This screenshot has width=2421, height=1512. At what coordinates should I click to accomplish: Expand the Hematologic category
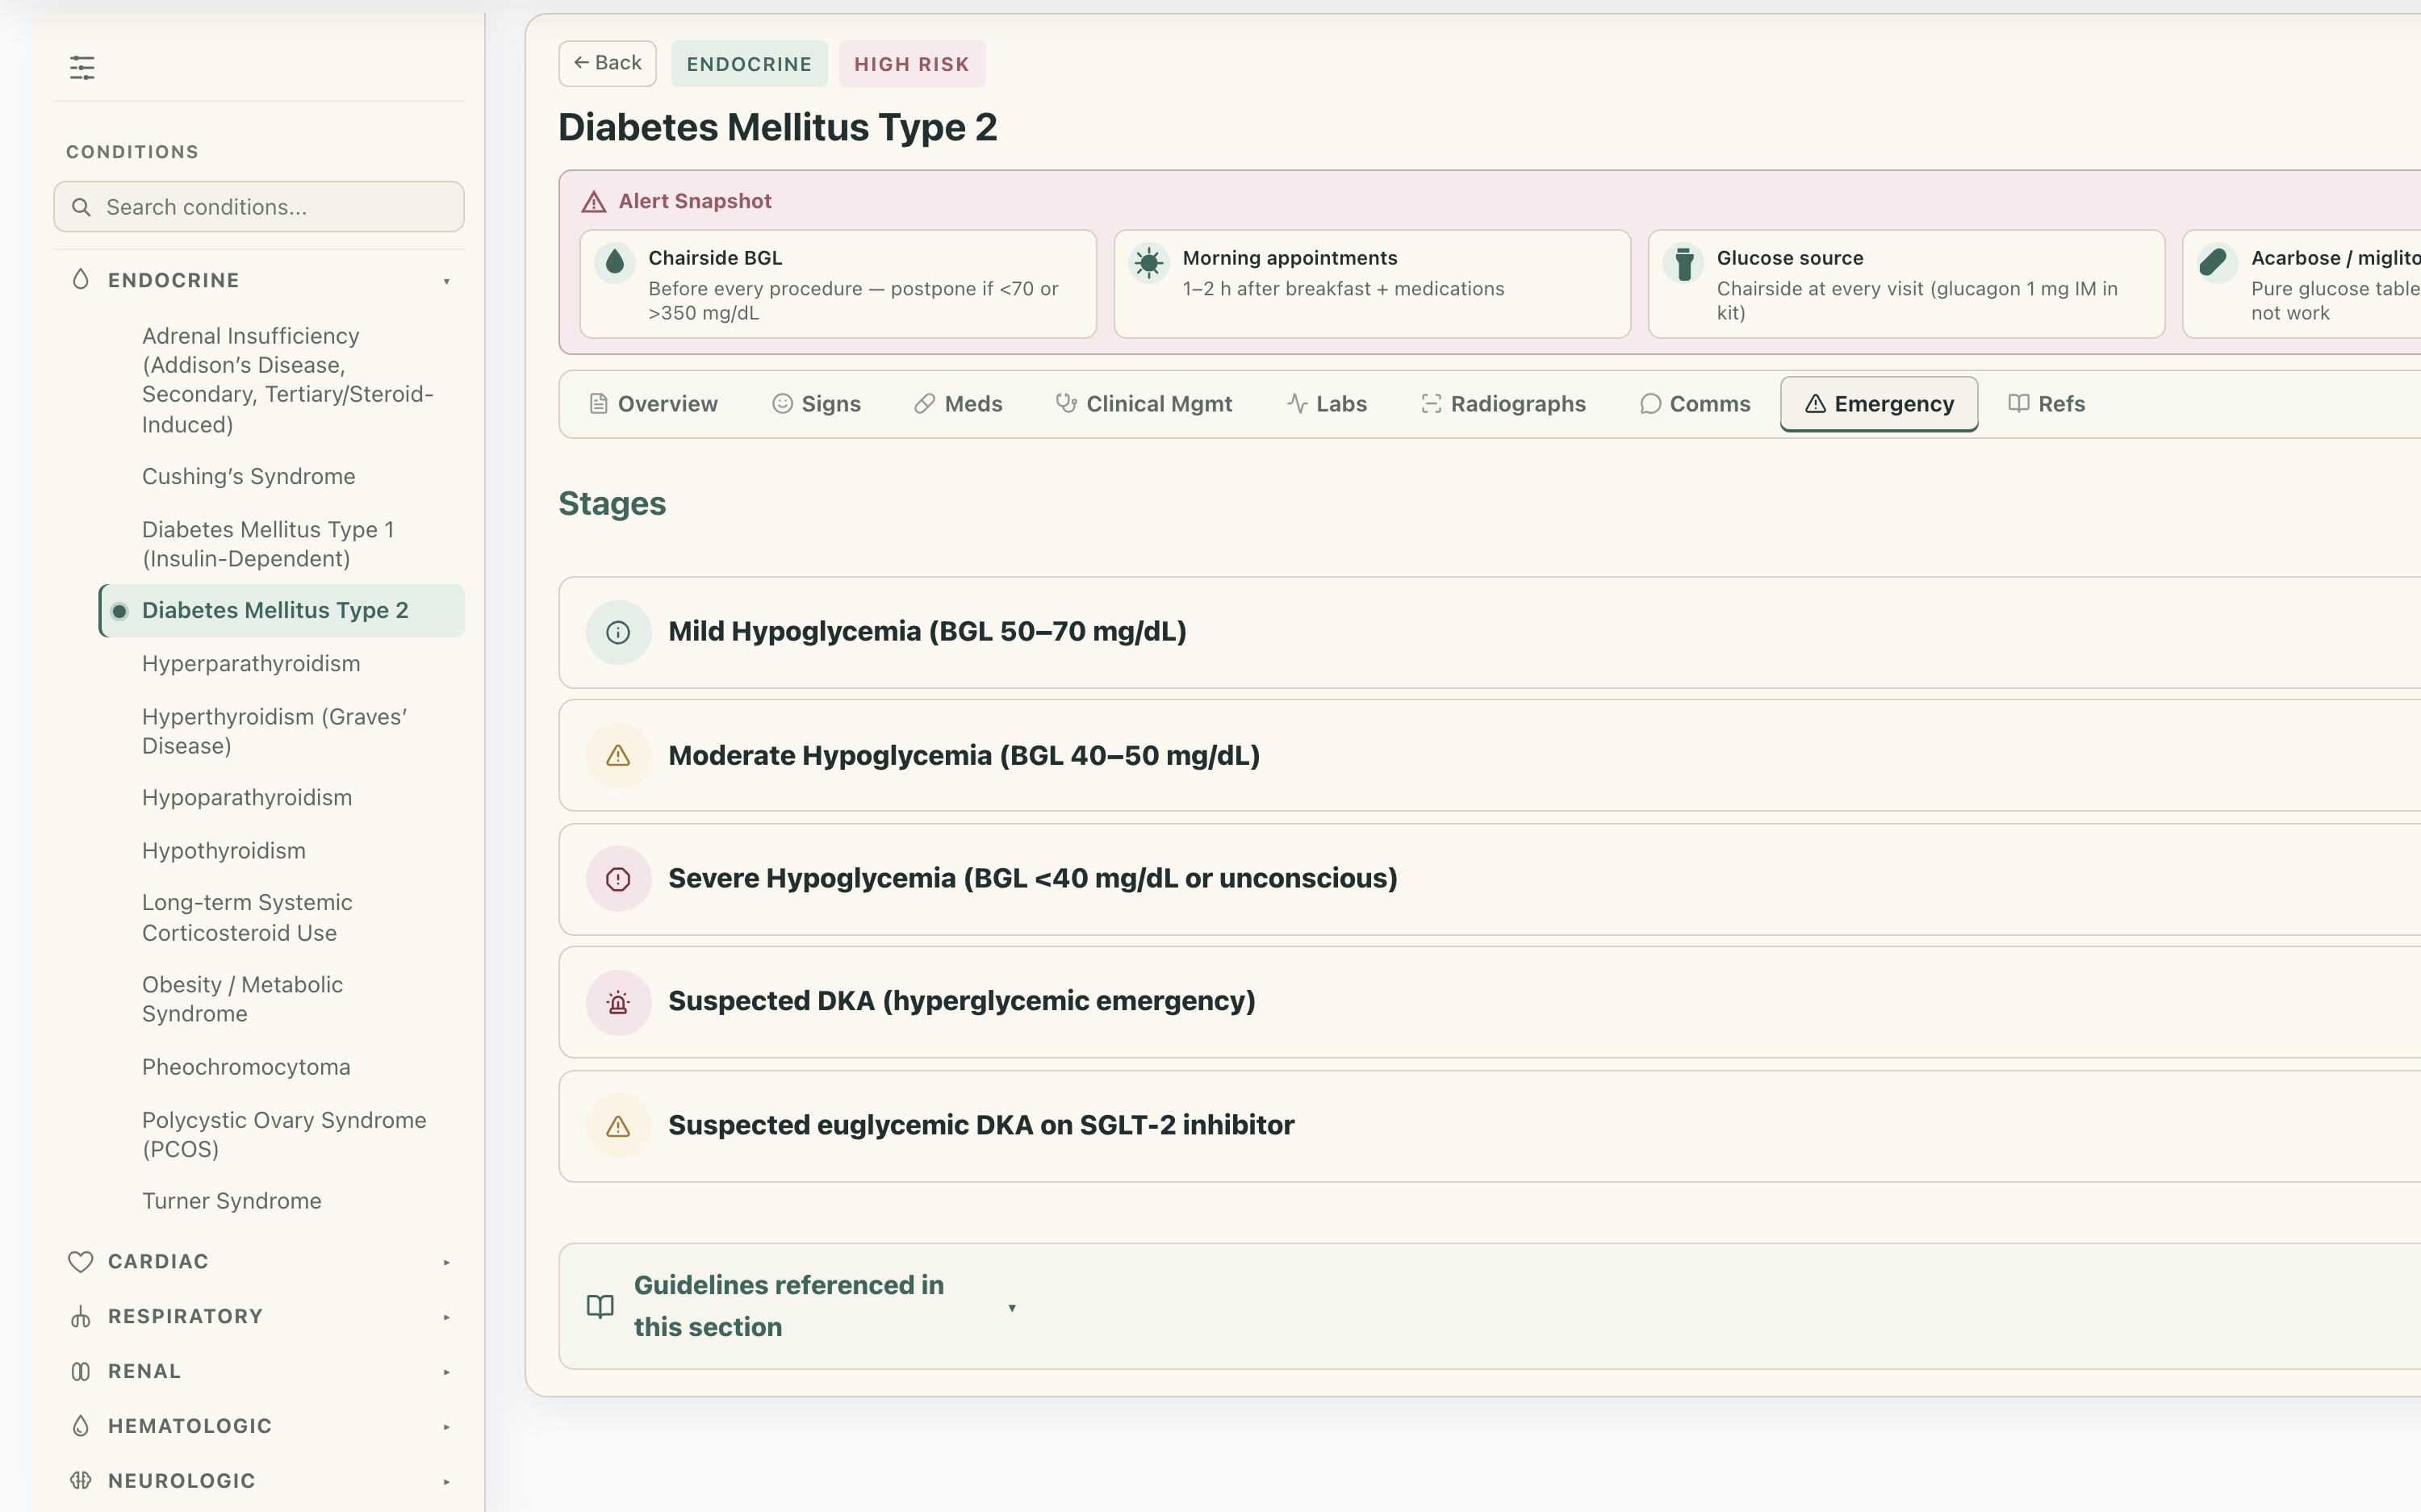point(259,1426)
